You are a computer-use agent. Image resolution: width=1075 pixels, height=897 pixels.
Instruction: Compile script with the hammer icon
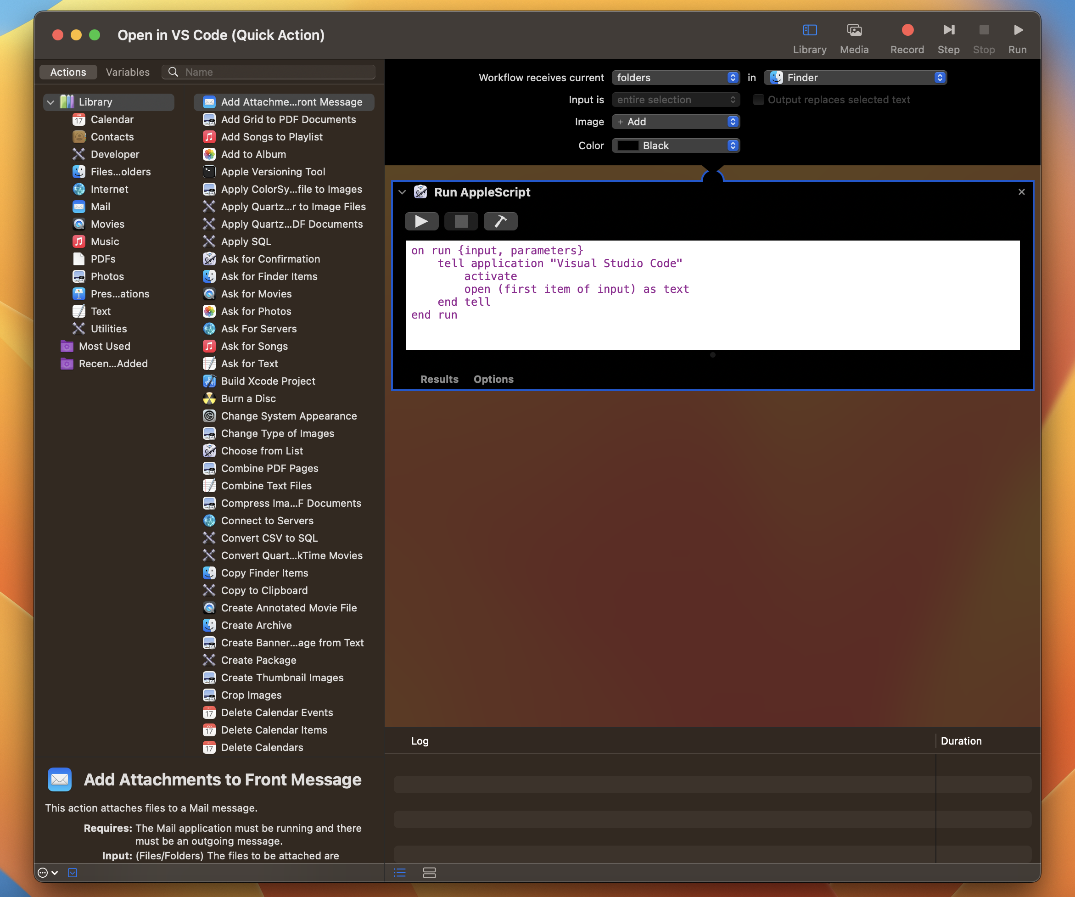pos(500,221)
